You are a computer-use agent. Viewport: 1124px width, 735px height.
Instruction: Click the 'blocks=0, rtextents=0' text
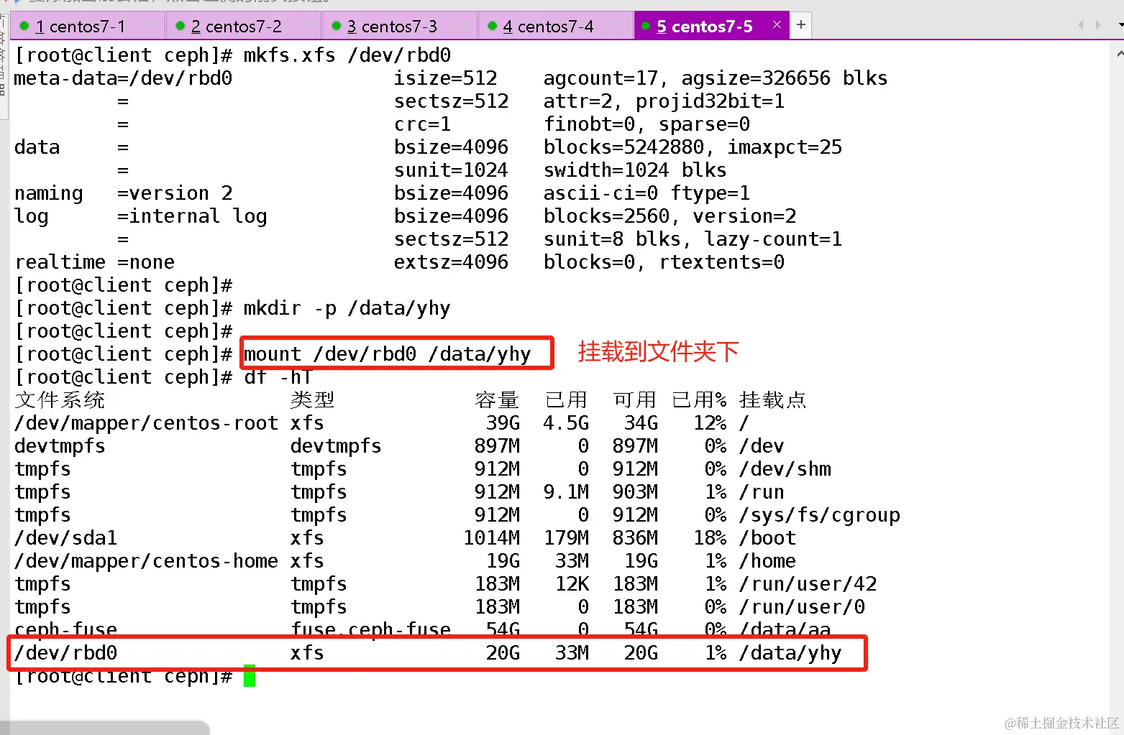(664, 262)
